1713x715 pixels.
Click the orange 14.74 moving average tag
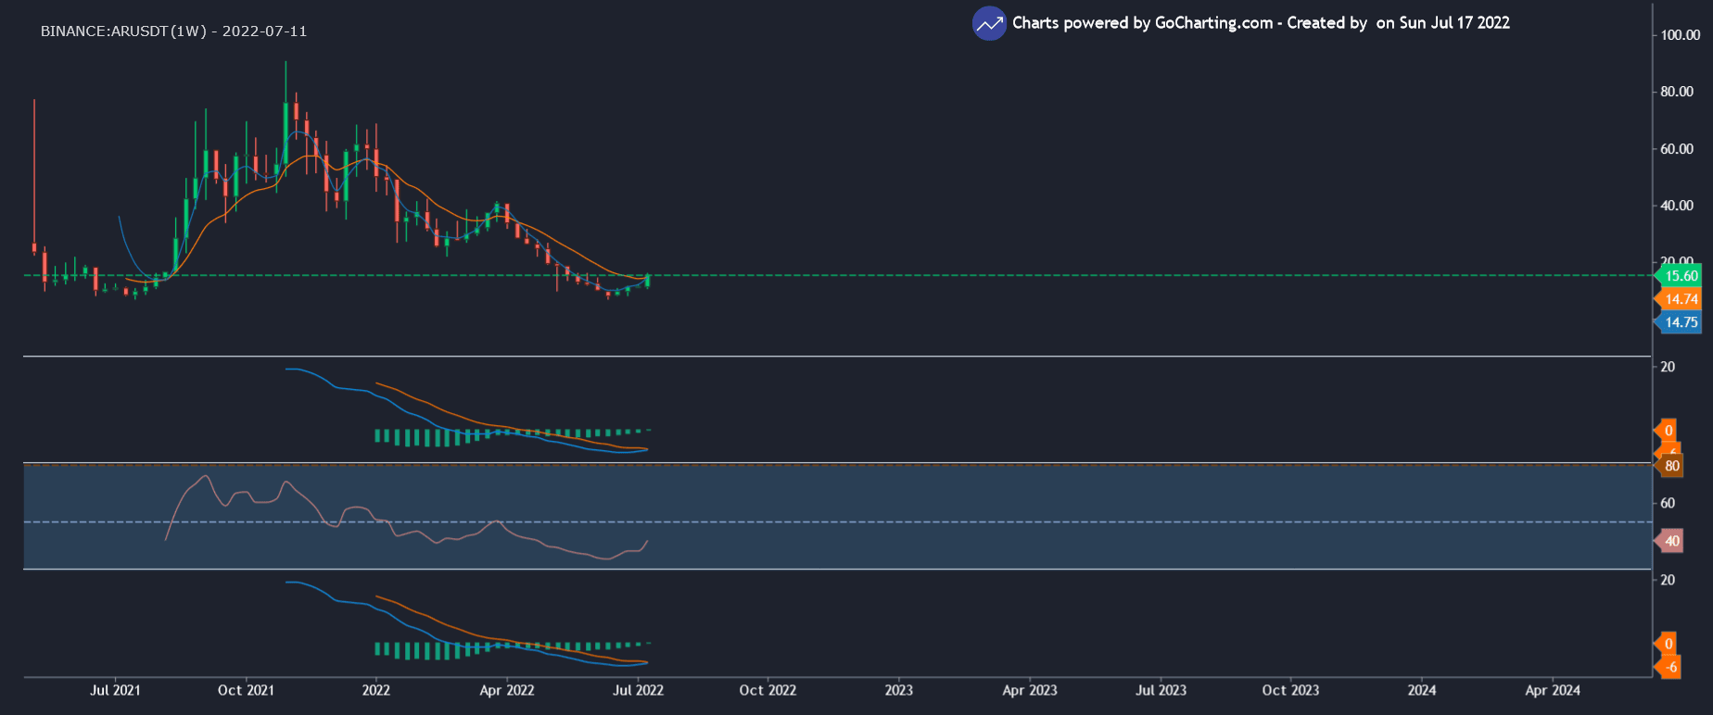click(1680, 299)
